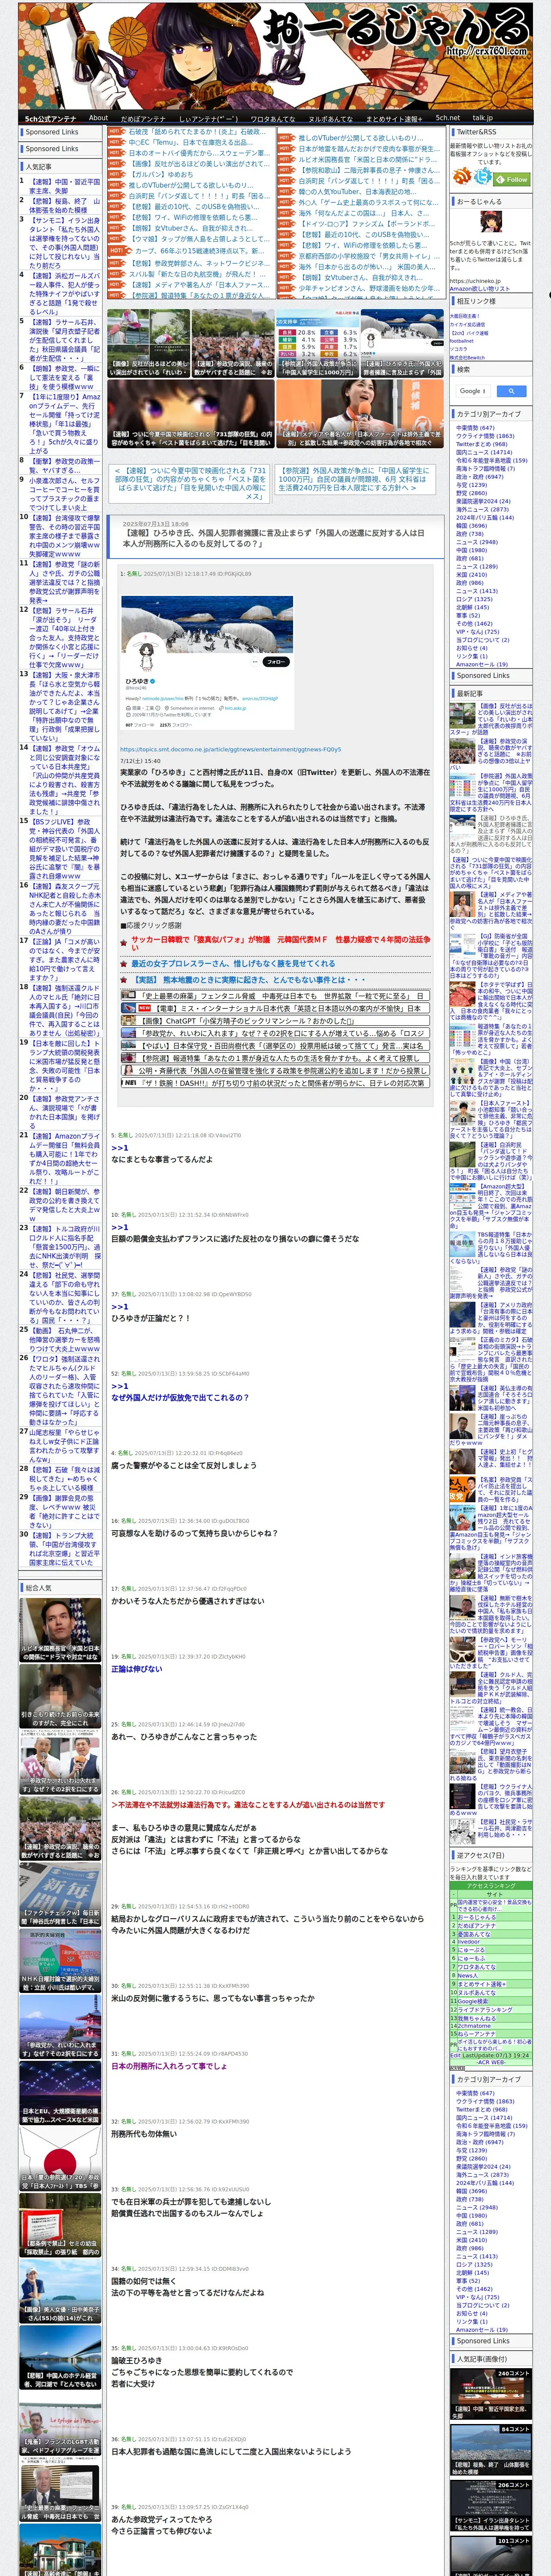Click the green Follow button
The height and width of the screenshot is (2576, 551).
pyautogui.click(x=513, y=179)
